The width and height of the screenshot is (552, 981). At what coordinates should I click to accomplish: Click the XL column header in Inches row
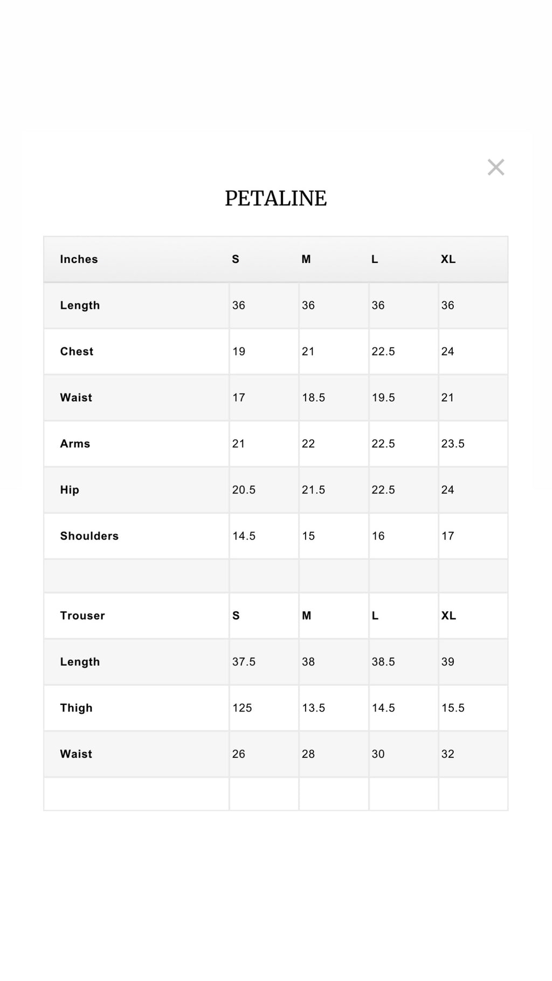pyautogui.click(x=448, y=259)
